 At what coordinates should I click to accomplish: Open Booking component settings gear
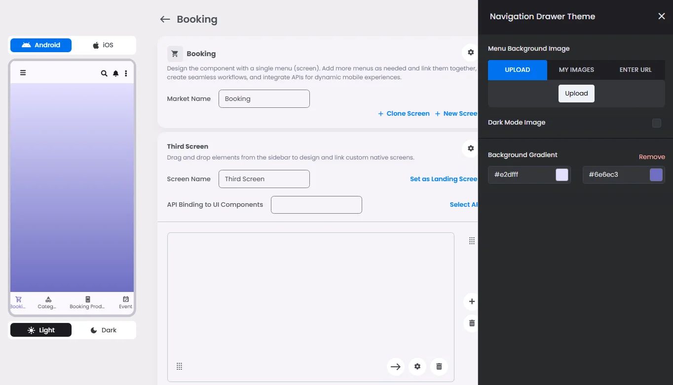tap(470, 52)
